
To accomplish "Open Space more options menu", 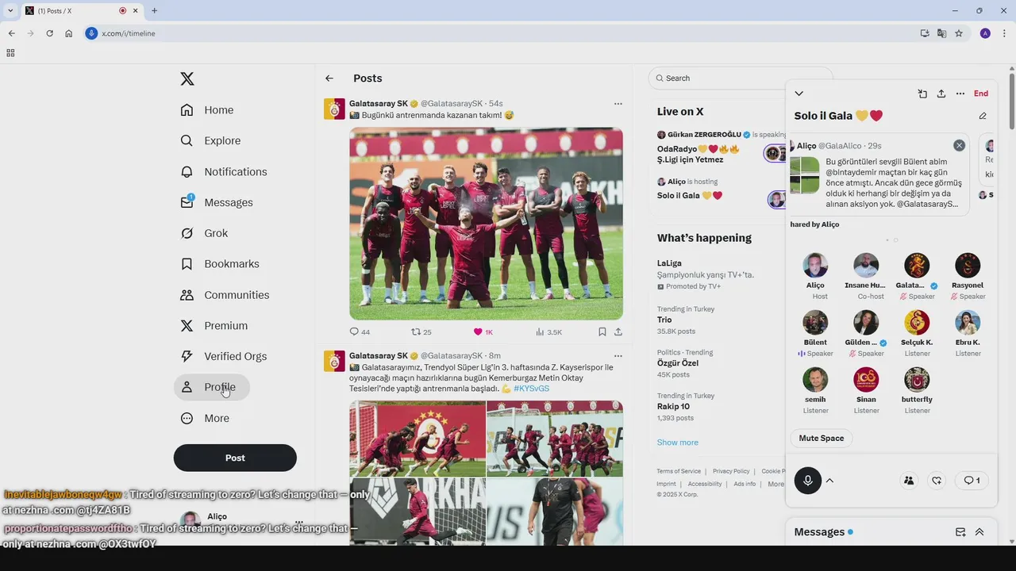I will (960, 94).
